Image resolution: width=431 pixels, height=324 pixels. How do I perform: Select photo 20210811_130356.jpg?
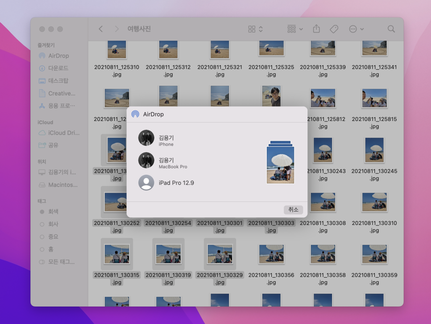(271, 254)
